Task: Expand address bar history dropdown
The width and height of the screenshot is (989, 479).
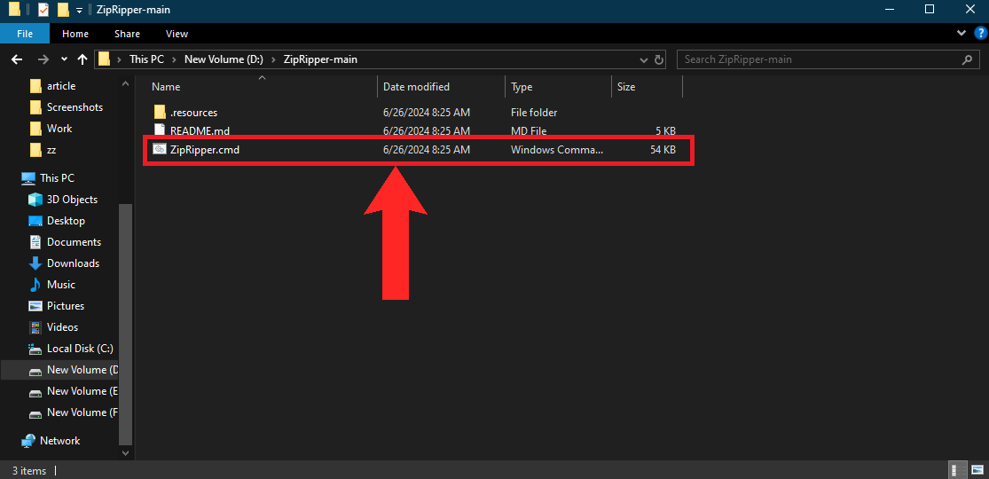Action: pos(643,60)
